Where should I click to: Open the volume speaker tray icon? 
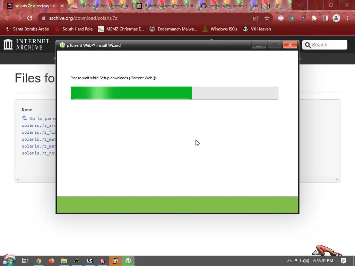click(306, 261)
